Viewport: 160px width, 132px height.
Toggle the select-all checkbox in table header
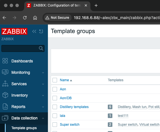55,80
